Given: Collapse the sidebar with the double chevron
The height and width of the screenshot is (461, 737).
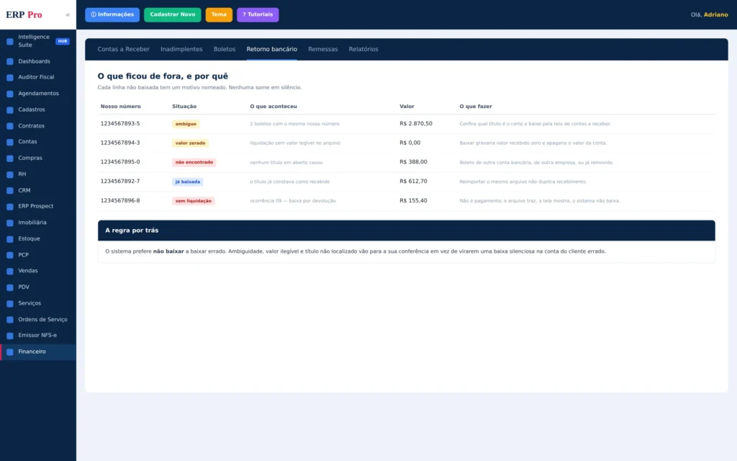Looking at the screenshot, I should (68, 14).
